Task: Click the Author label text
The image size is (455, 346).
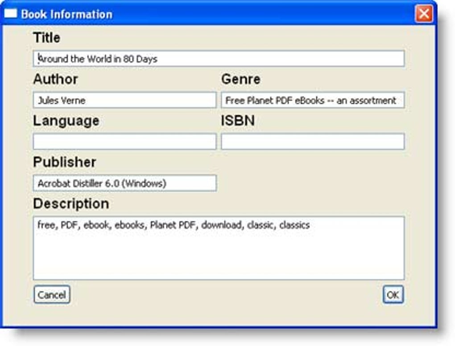Action: [55, 79]
